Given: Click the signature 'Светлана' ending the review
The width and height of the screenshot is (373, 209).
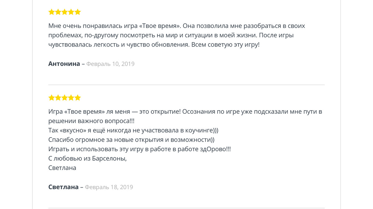Looking at the screenshot, I should (x=62, y=168).
